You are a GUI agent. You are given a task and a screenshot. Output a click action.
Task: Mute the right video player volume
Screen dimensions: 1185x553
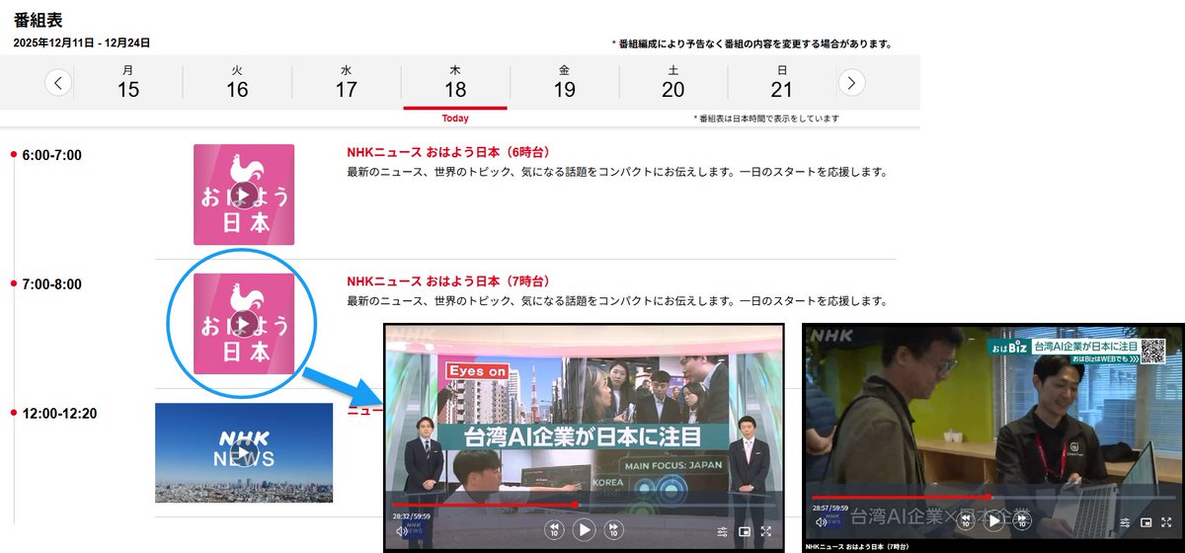click(x=820, y=521)
